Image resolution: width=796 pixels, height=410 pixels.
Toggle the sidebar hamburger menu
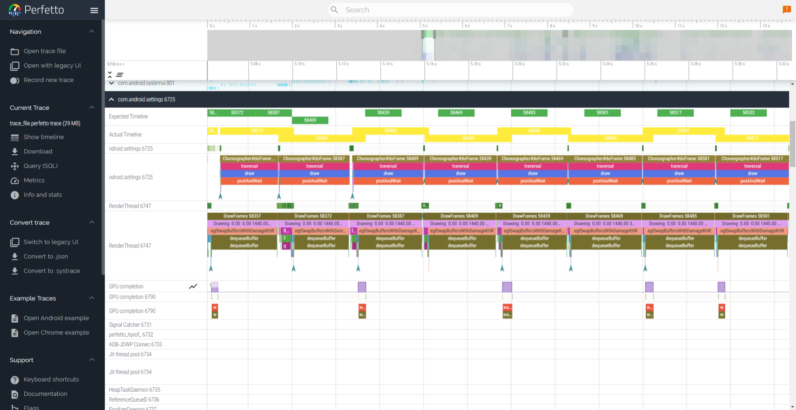click(94, 10)
